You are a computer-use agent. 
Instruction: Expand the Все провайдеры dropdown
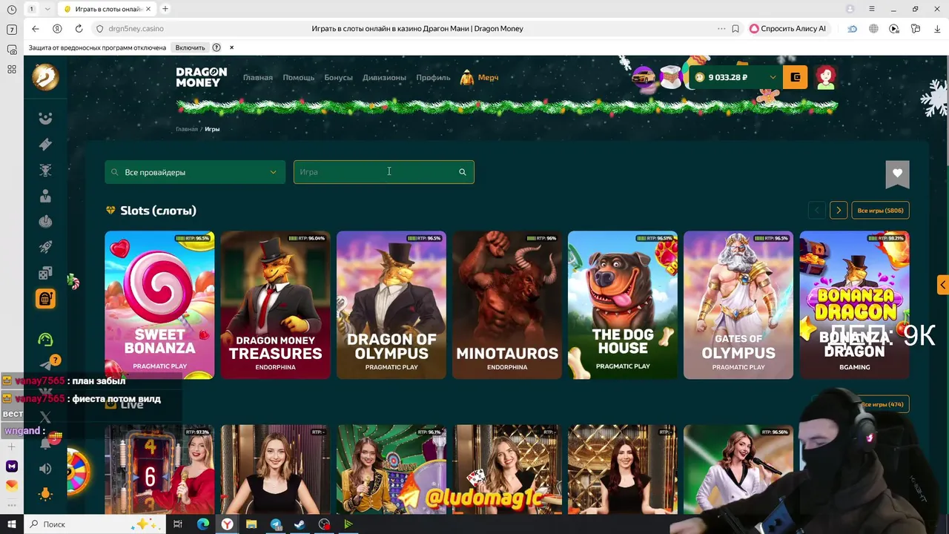click(195, 172)
